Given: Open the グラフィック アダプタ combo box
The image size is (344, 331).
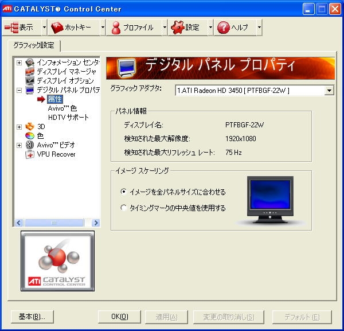Looking at the screenshot, I should point(255,91).
